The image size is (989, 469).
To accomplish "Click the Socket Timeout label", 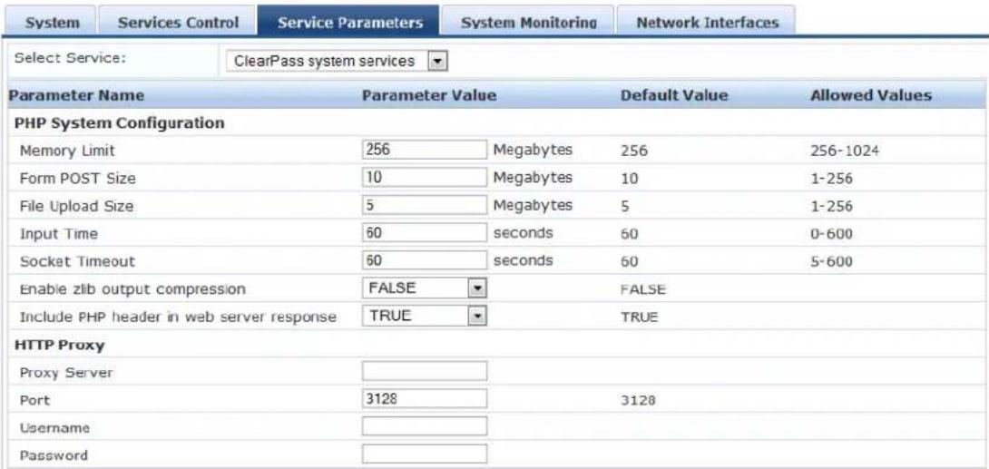I will click(x=78, y=261).
